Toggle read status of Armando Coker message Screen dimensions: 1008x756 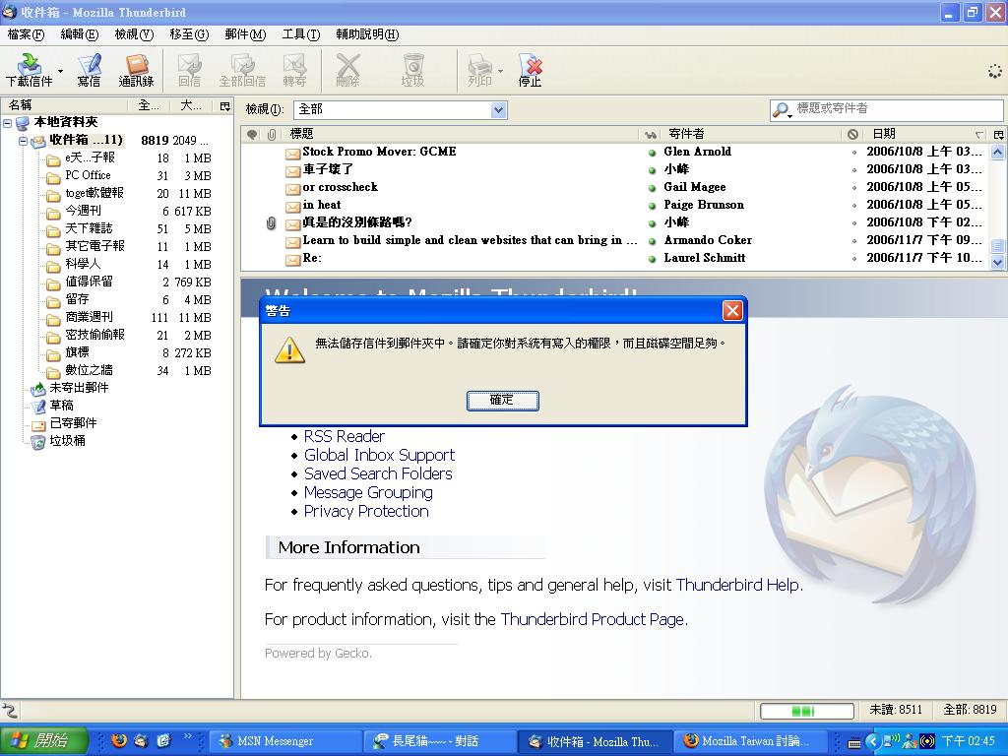(652, 241)
